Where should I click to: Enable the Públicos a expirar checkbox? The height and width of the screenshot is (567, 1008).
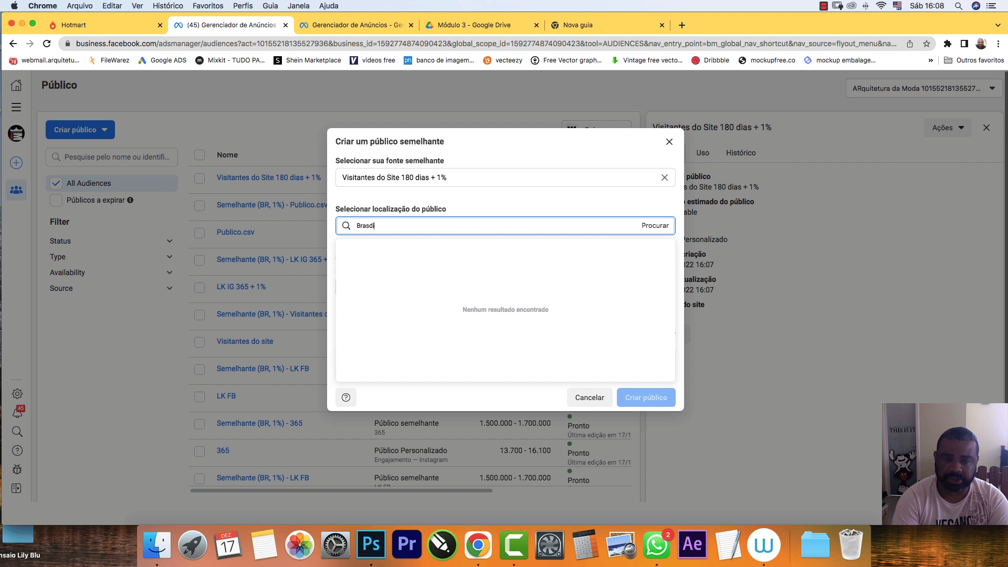(x=56, y=200)
